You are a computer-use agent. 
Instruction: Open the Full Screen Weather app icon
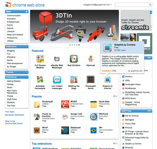coord(40,59)
